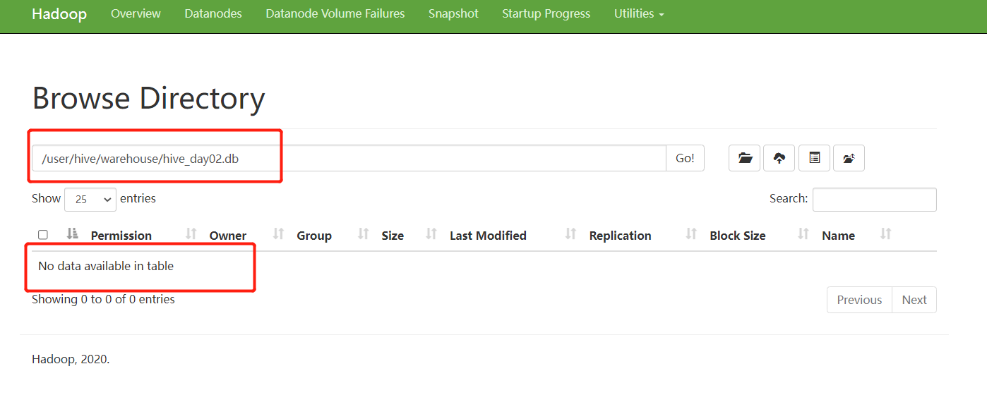Viewport: 987px width, 407px height.
Task: Click the Name column header text
Action: point(839,236)
